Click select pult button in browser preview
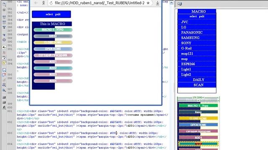 coord(51,14)
